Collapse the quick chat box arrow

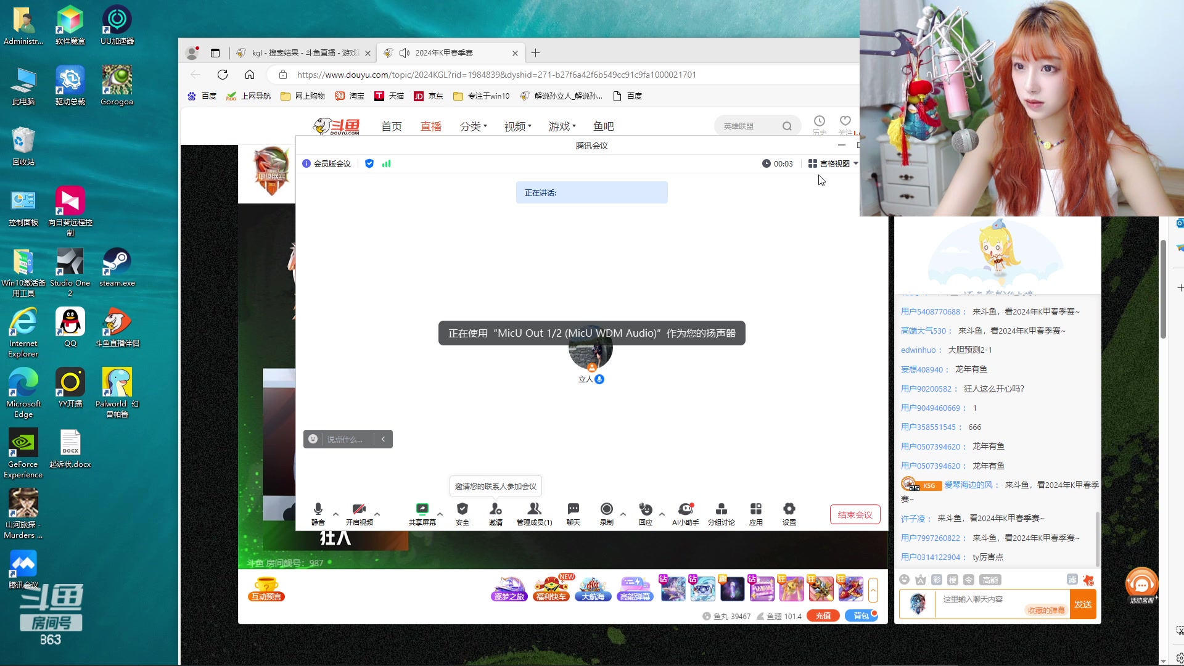[x=383, y=439]
